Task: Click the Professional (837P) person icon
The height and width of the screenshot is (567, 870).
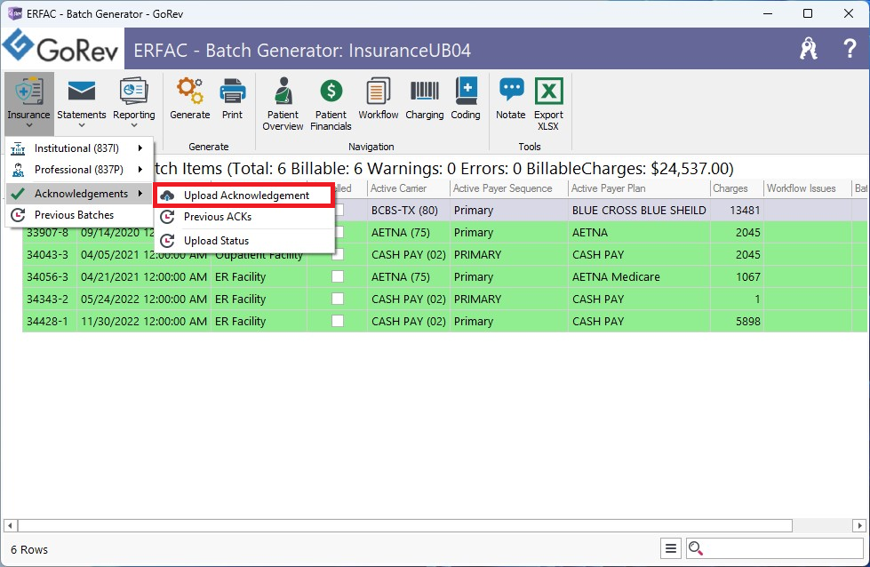Action: [19, 170]
